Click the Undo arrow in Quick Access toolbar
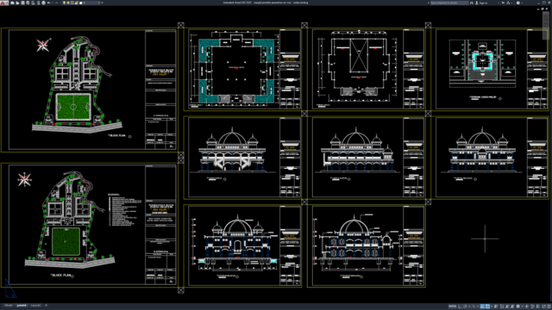Screen dimensions: 552x310 coord(48,3)
